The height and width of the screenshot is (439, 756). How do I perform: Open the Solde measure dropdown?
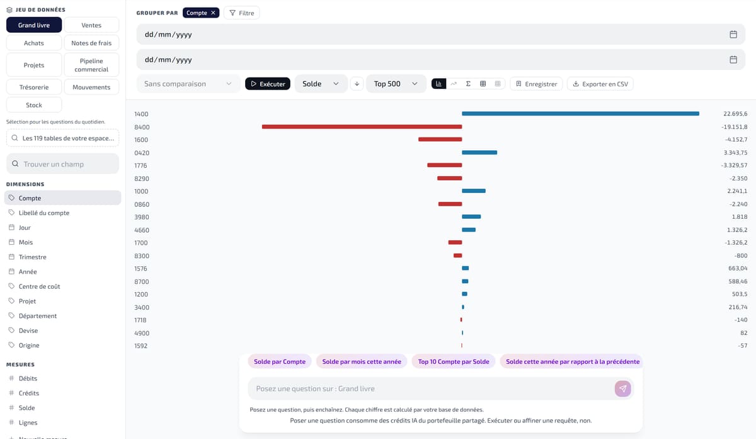(321, 84)
